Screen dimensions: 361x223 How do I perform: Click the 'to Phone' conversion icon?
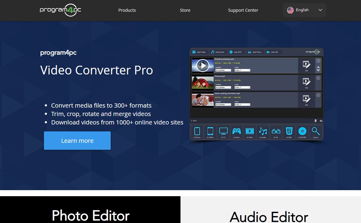pos(197,132)
